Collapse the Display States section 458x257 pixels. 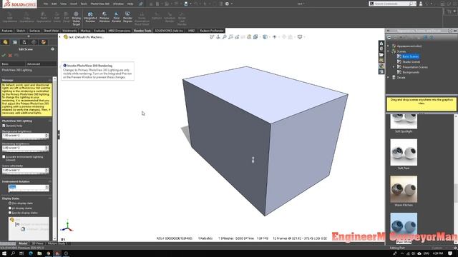(49, 198)
